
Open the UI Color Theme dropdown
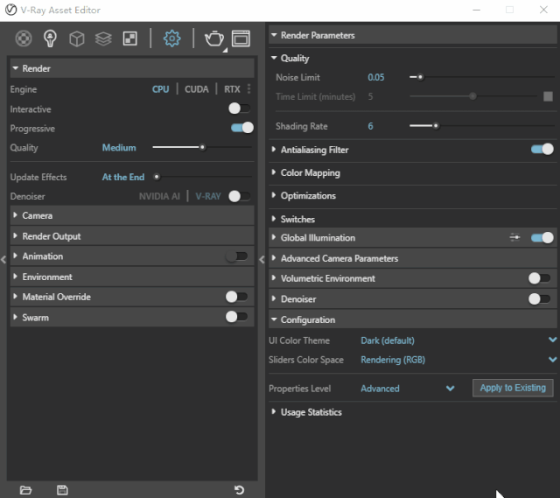click(458, 340)
